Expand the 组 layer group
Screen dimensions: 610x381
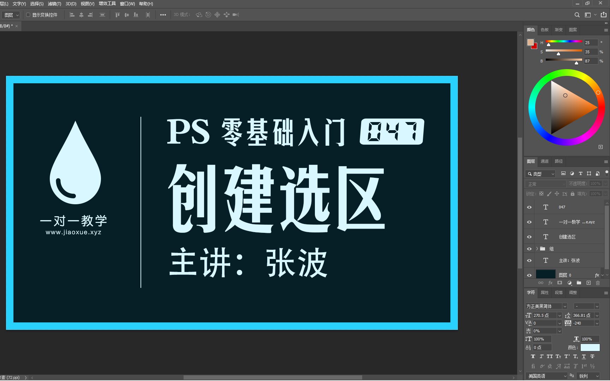537,249
